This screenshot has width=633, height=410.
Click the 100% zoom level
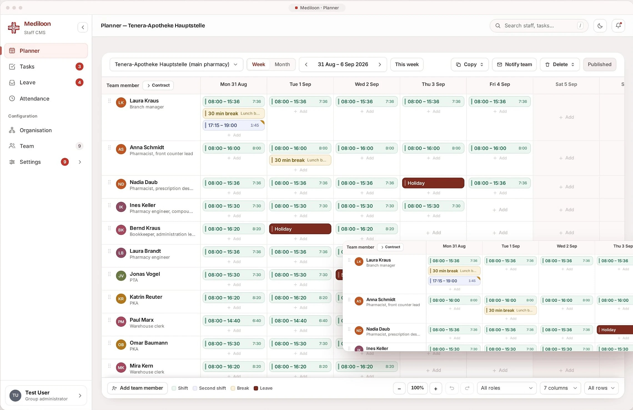(417, 388)
